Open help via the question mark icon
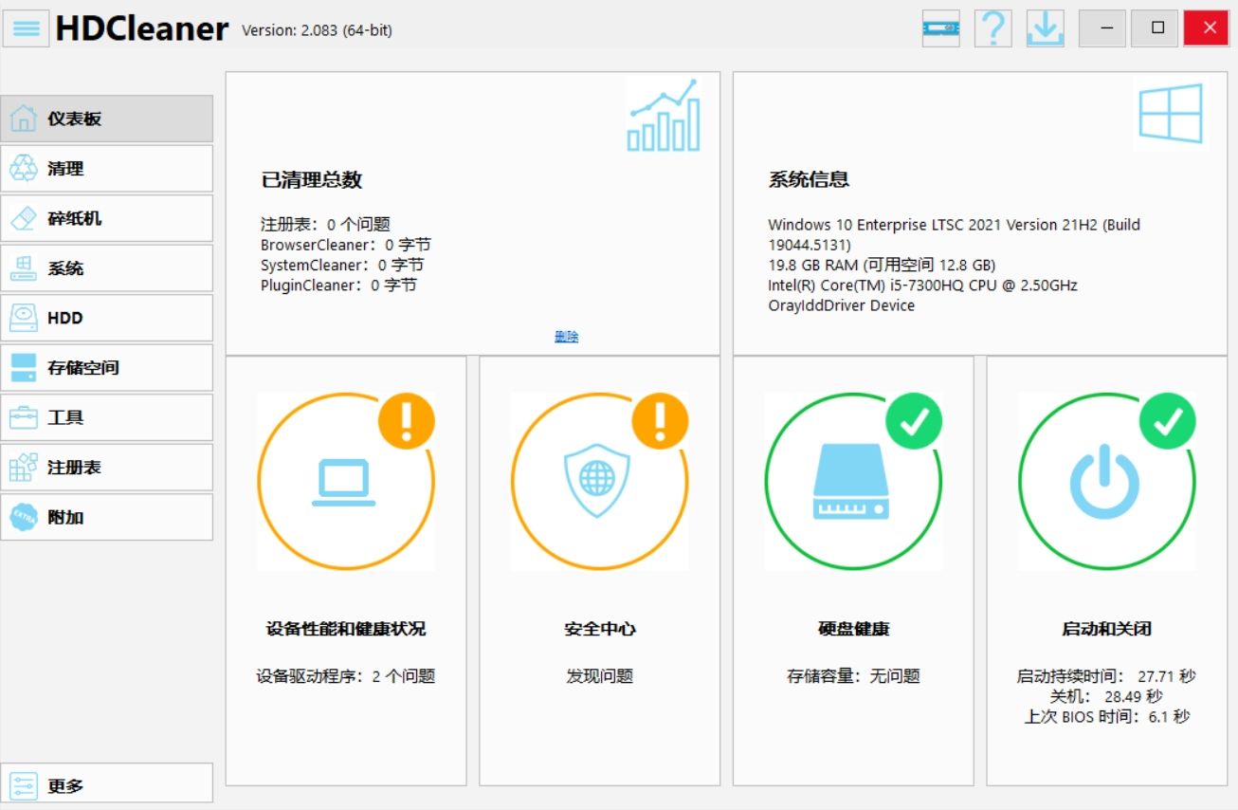This screenshot has height=810, width=1238. 992,28
